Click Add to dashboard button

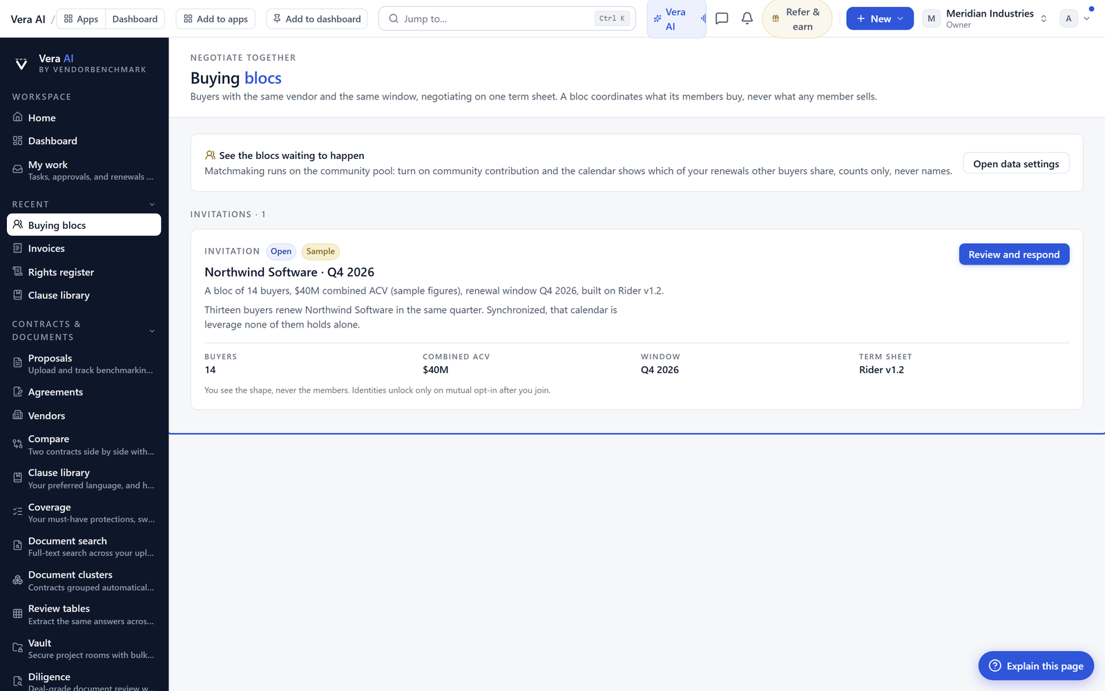click(317, 19)
